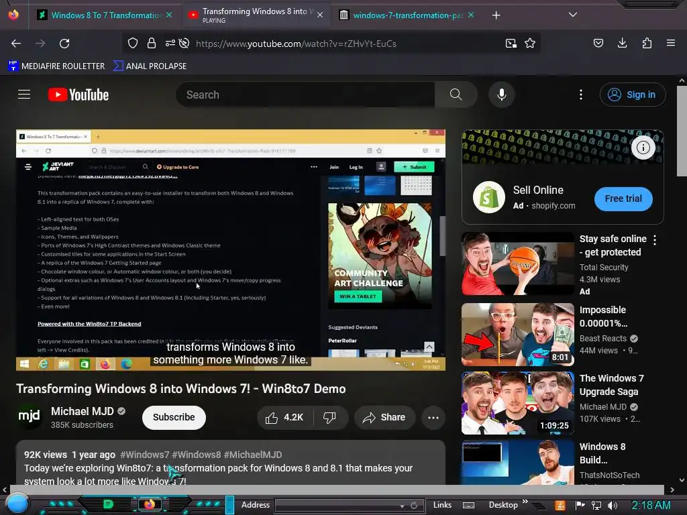
Task: Click the autoplay blocked icon in the address bar
Action: 184,43
